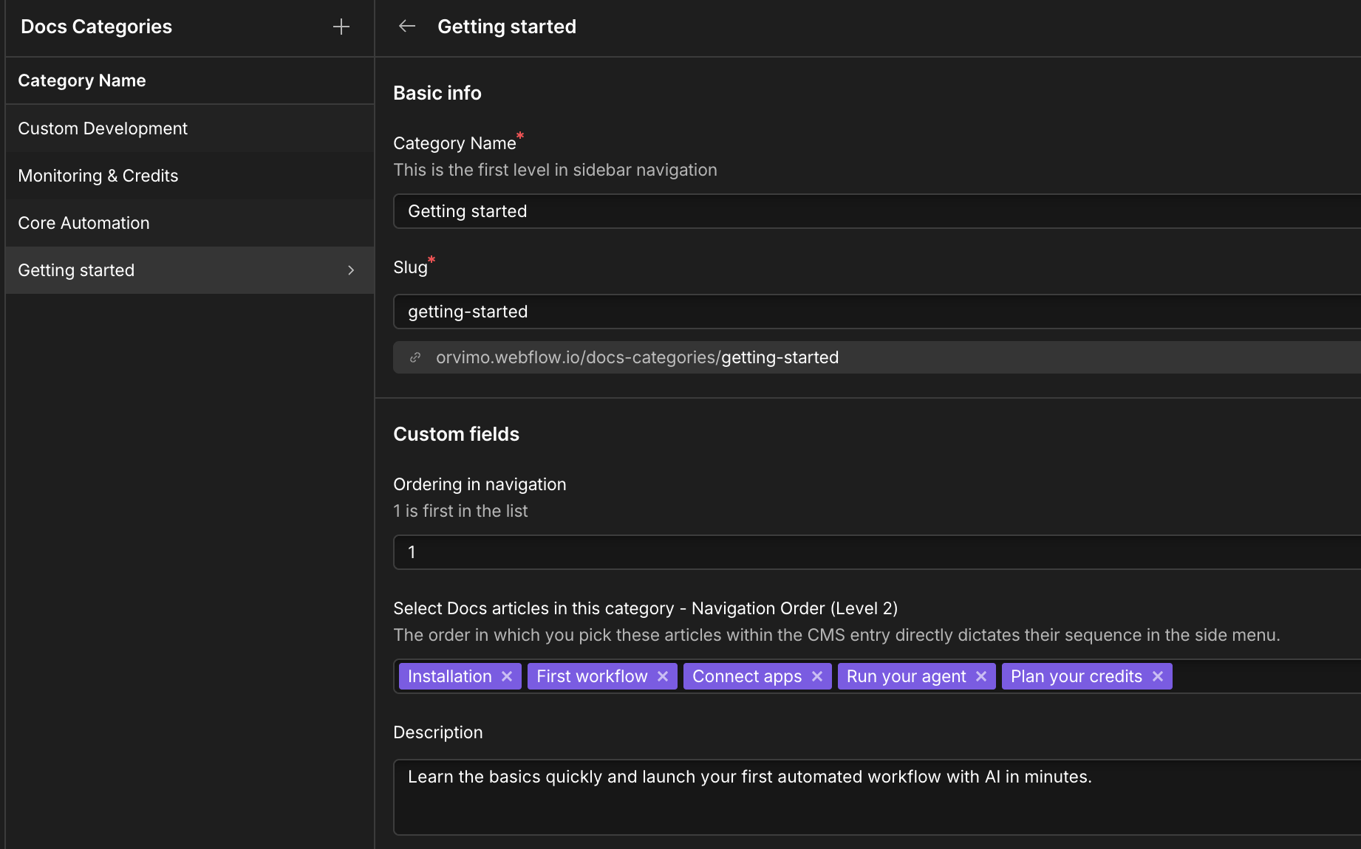Screen dimensions: 1361x849
Task: Remove the First workflow article tag
Action: (663, 676)
